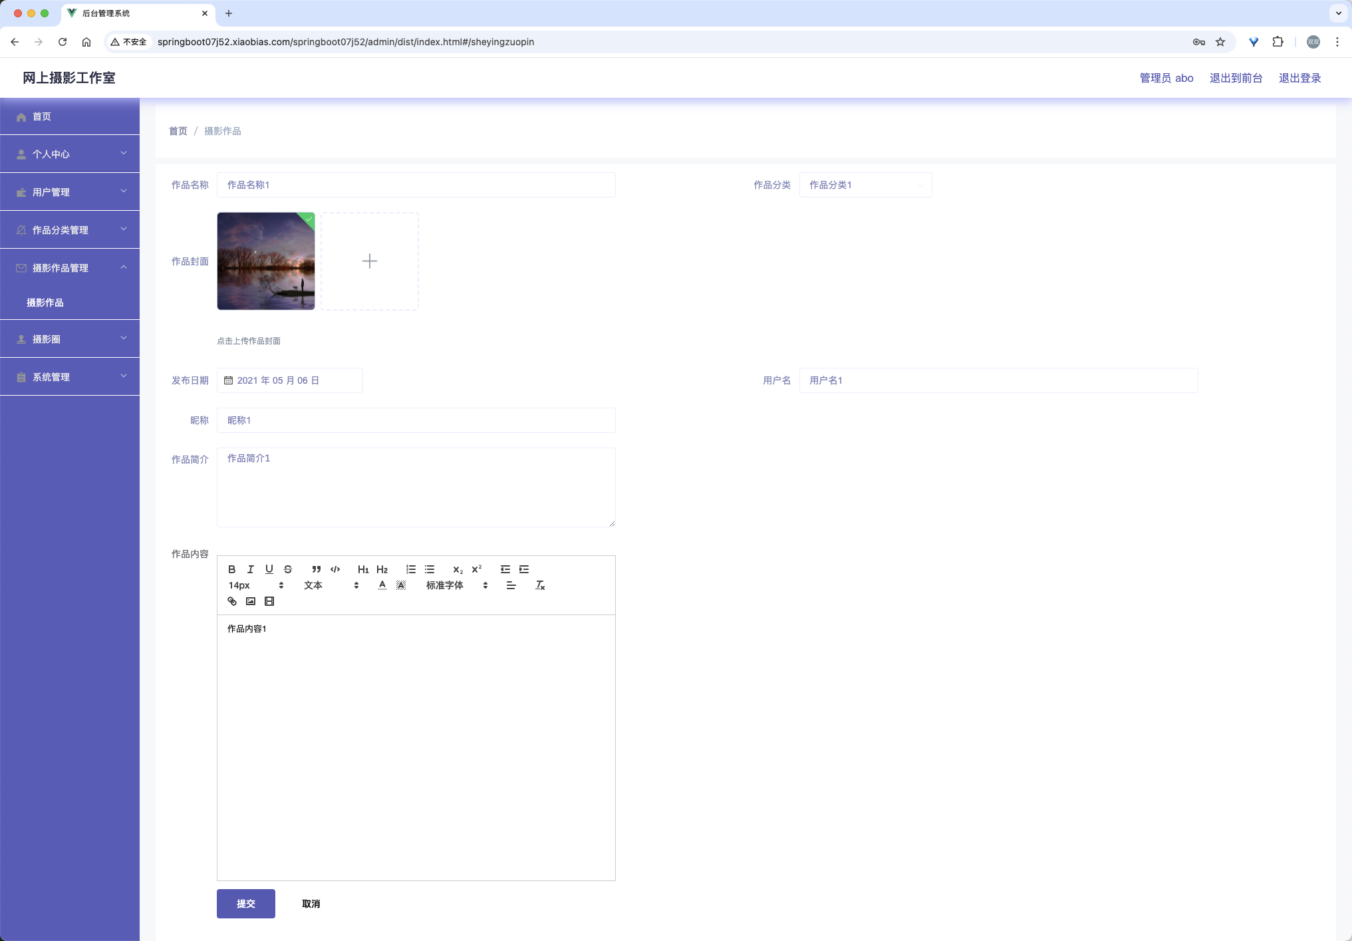
Task: Open Chrome three-dot menu
Action: click(x=1337, y=42)
